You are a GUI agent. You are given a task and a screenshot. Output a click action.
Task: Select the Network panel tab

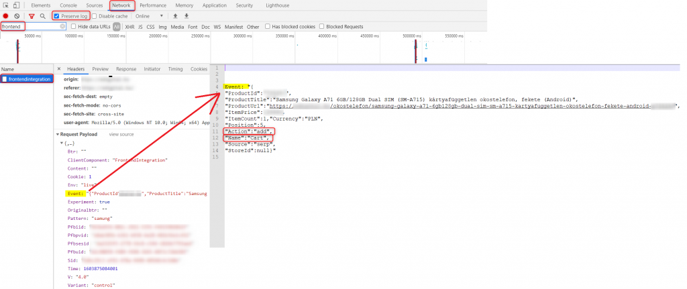121,5
